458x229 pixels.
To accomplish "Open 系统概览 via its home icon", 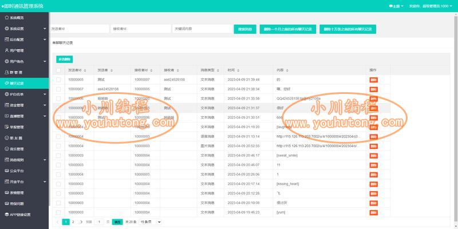I will click(x=7, y=18).
